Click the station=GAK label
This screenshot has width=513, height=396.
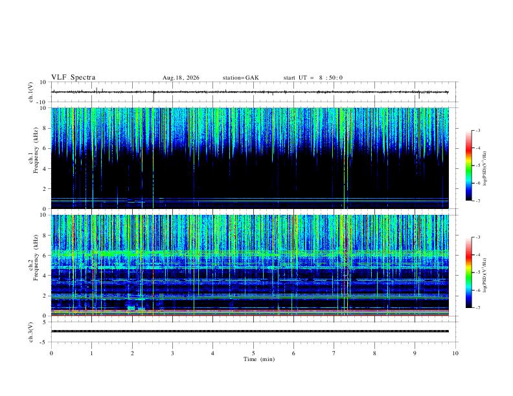coord(240,78)
